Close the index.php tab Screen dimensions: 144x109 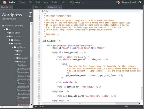60,7
